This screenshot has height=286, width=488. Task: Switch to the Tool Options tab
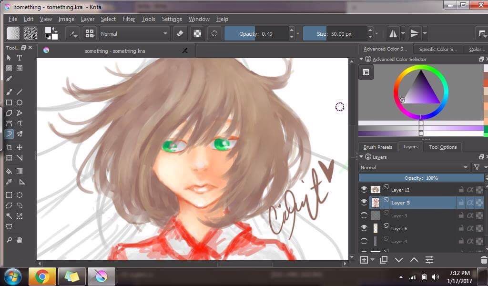[x=443, y=147]
